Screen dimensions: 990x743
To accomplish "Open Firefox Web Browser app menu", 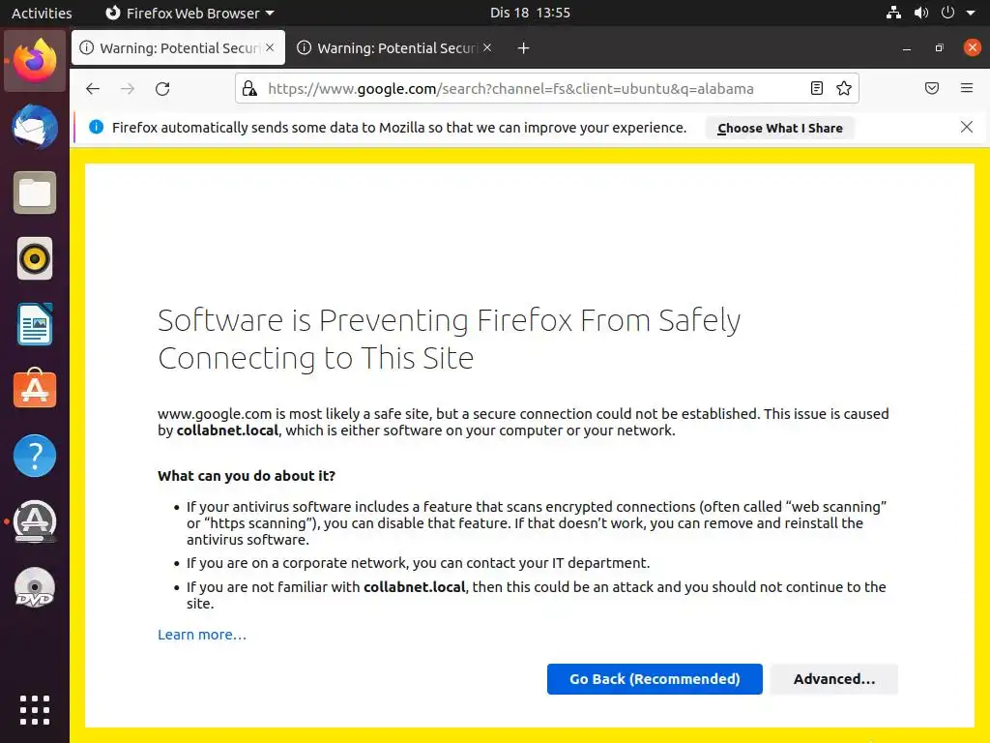I will pos(189,14).
